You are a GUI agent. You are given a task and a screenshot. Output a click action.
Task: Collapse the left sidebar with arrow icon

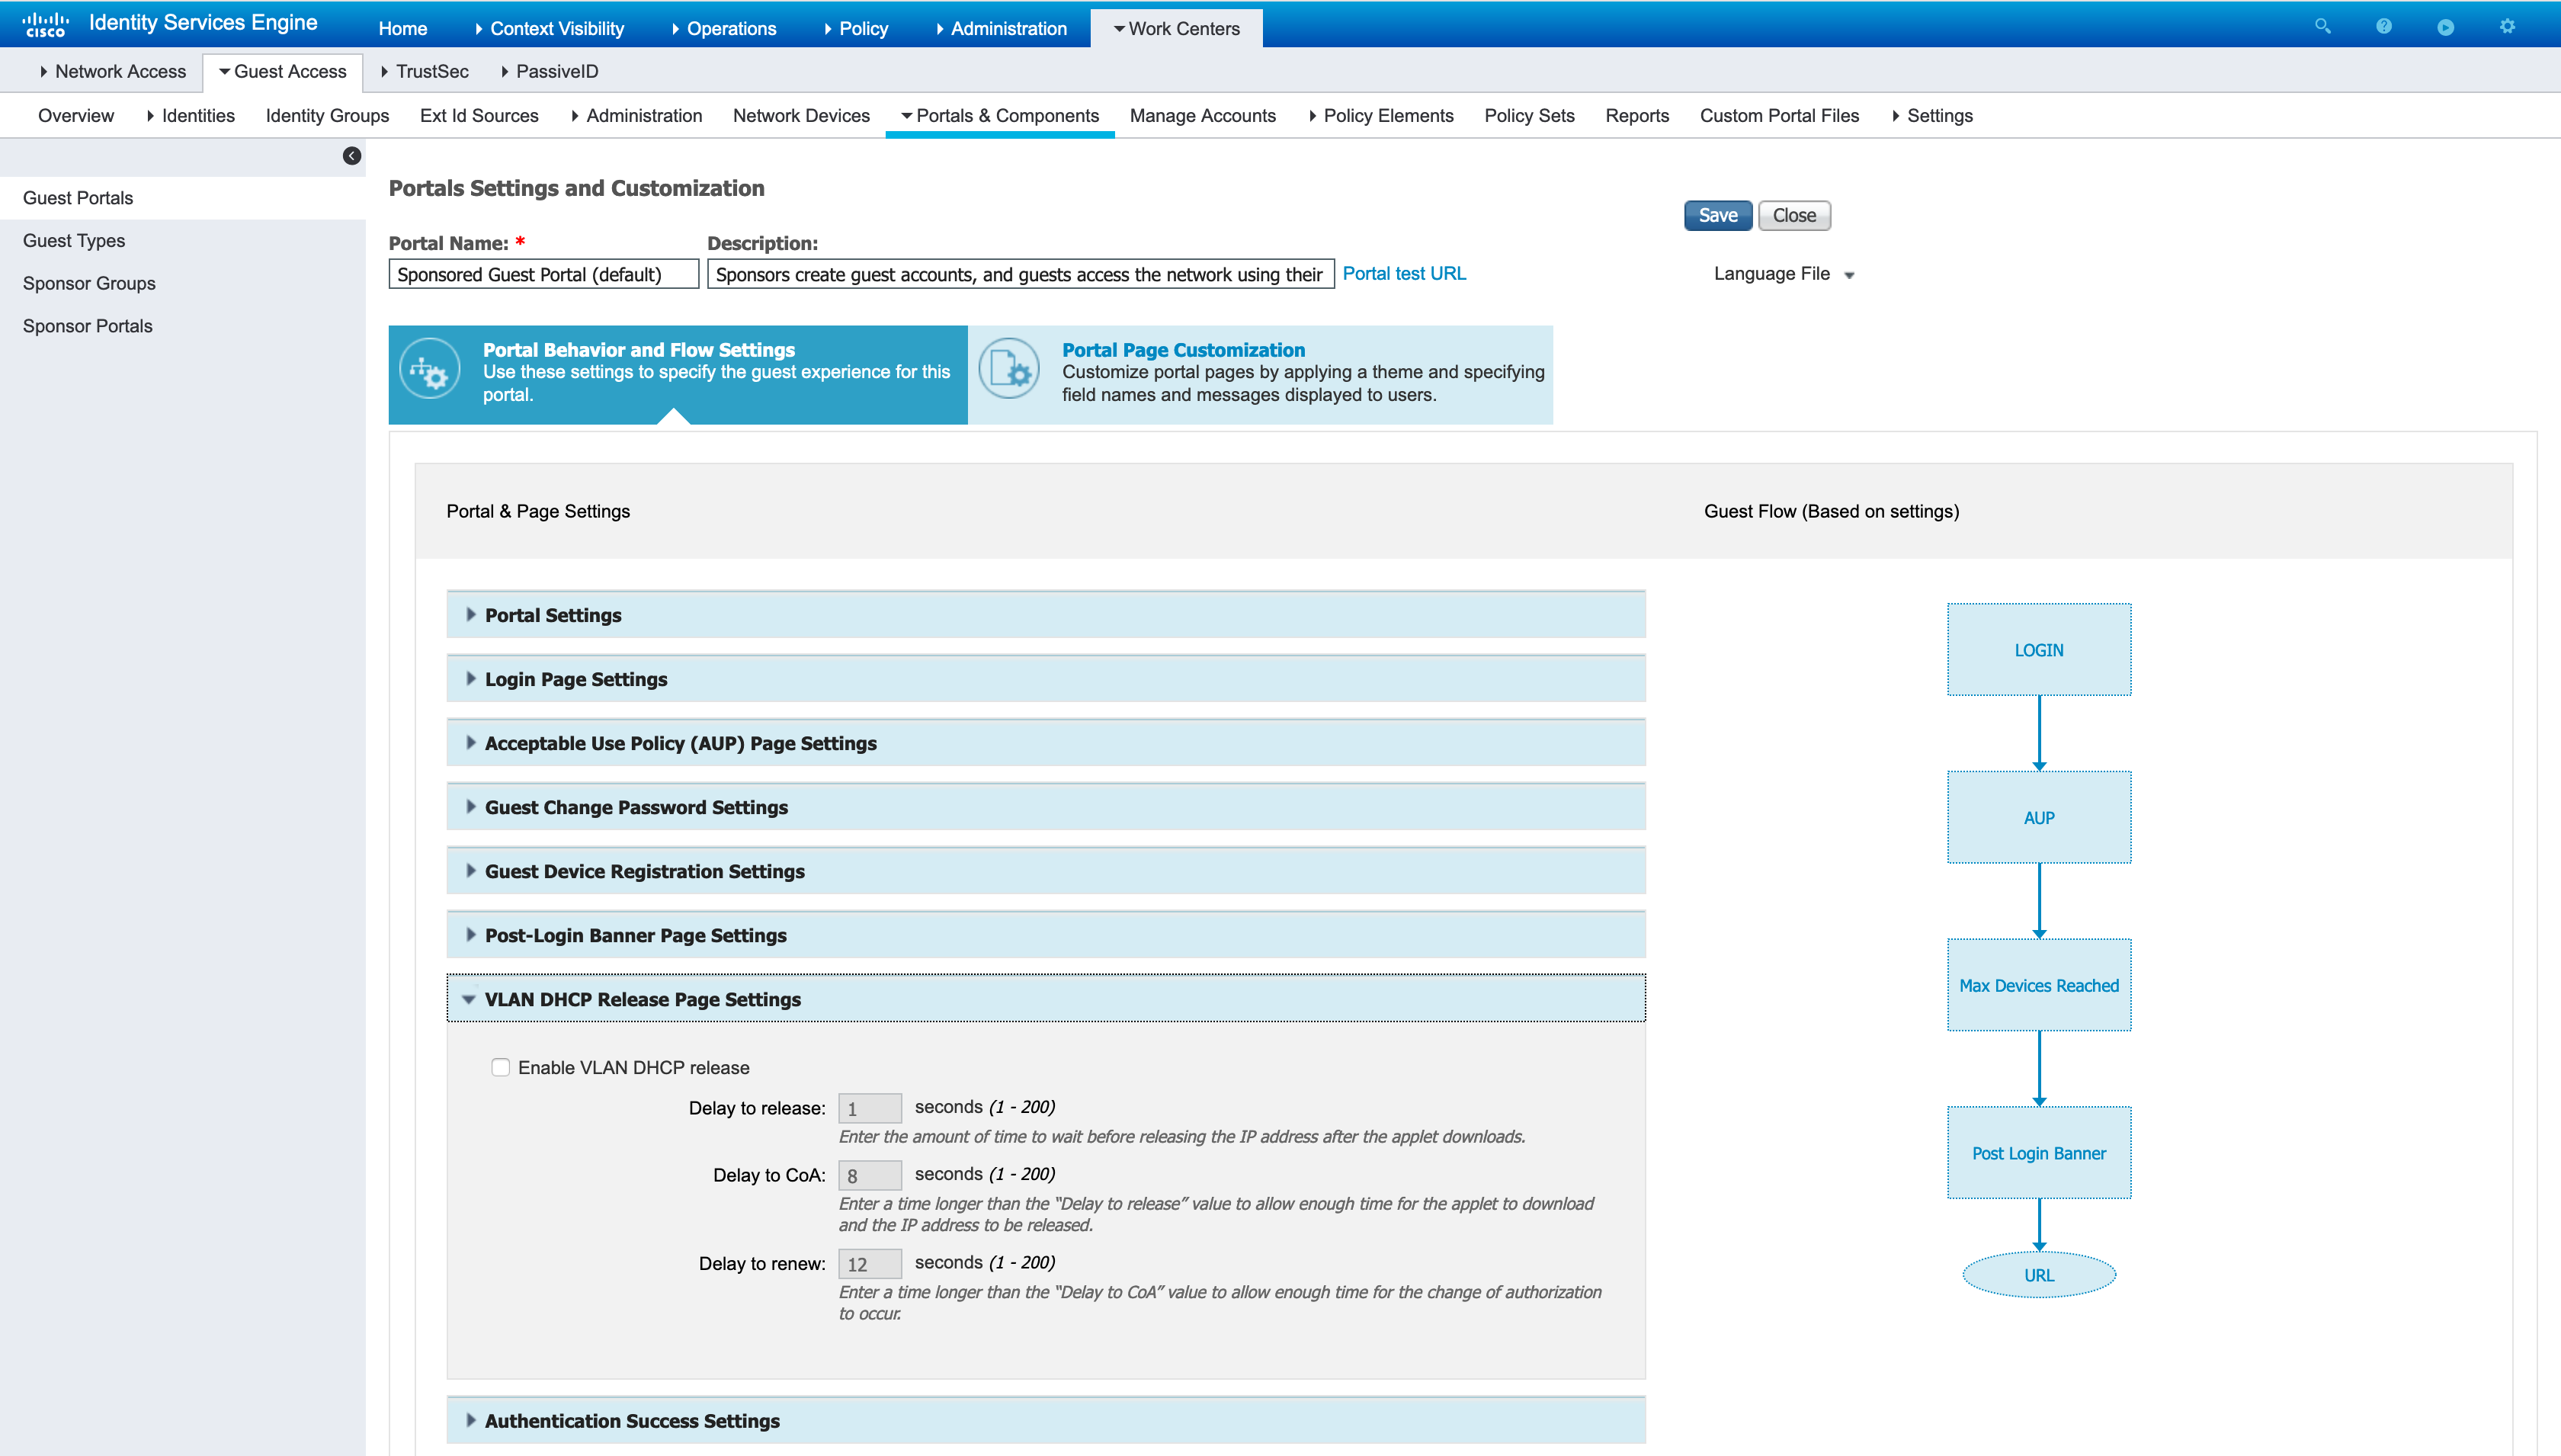pyautogui.click(x=352, y=156)
